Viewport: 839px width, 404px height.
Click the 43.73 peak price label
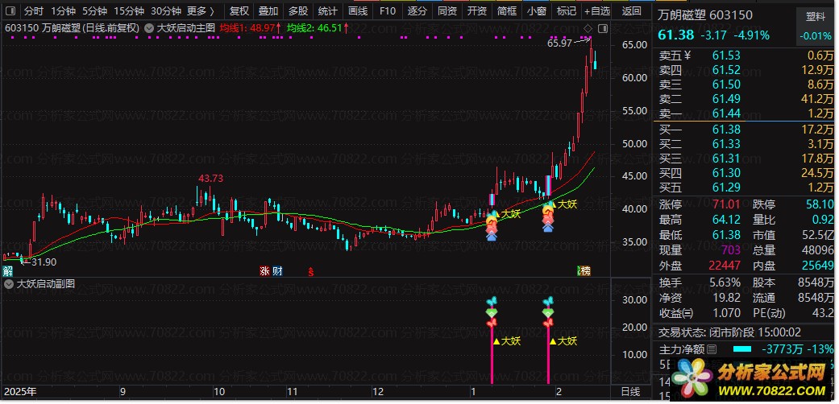(211, 179)
